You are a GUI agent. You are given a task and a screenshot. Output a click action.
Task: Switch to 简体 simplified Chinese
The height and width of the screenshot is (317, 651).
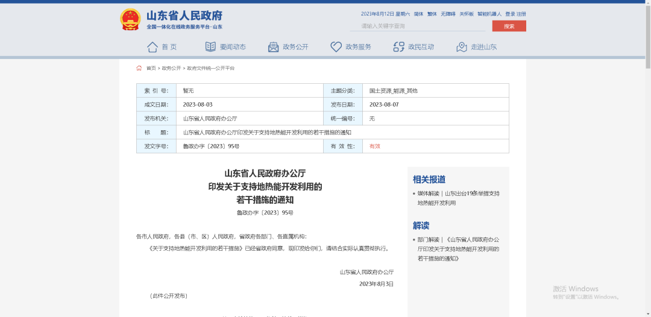[418, 14]
